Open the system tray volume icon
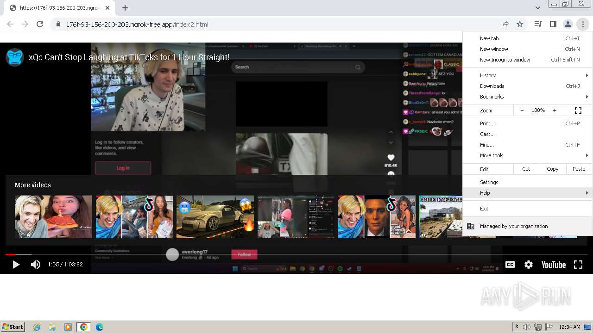 click(527, 327)
